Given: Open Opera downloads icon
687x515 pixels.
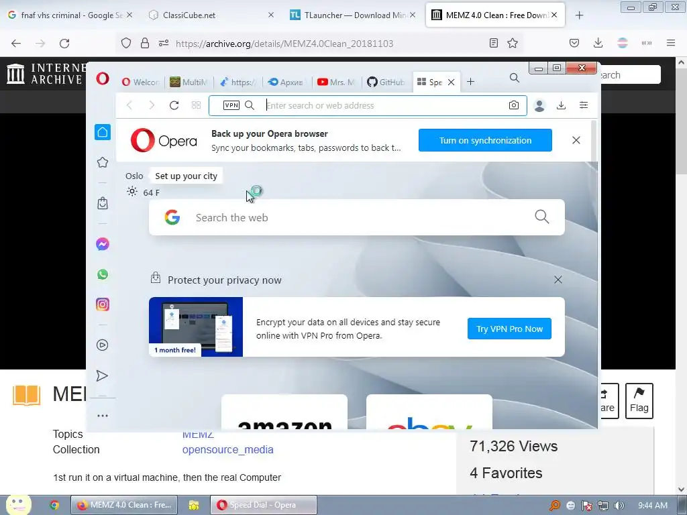Looking at the screenshot, I should (562, 105).
